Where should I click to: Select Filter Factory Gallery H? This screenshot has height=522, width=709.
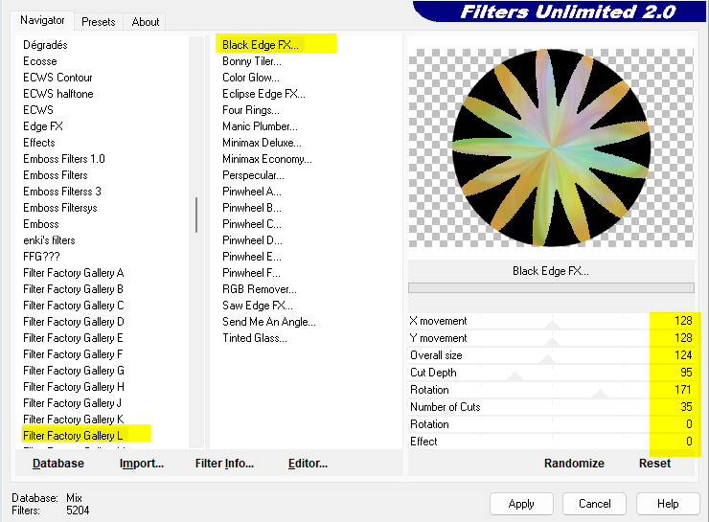pos(73,386)
